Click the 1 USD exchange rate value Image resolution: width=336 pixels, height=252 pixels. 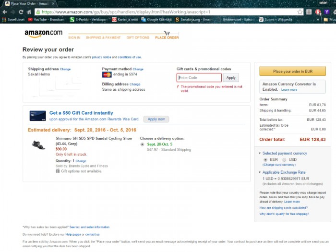286,179
